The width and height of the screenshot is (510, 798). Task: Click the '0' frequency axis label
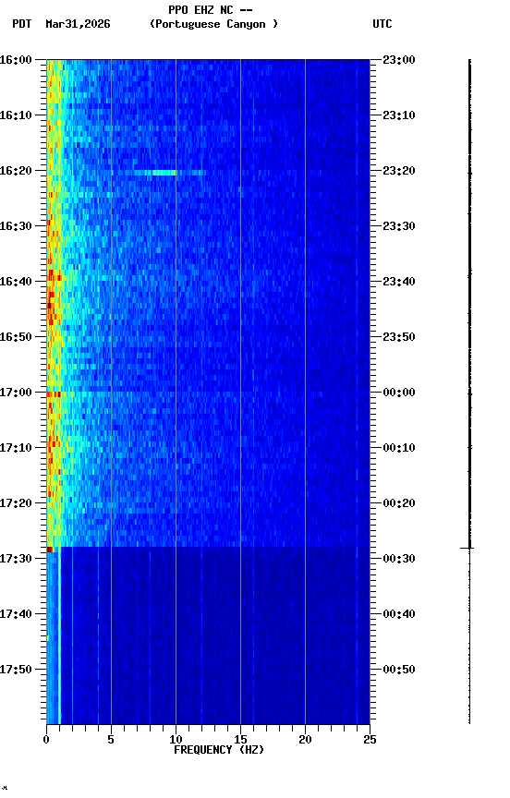click(x=46, y=740)
